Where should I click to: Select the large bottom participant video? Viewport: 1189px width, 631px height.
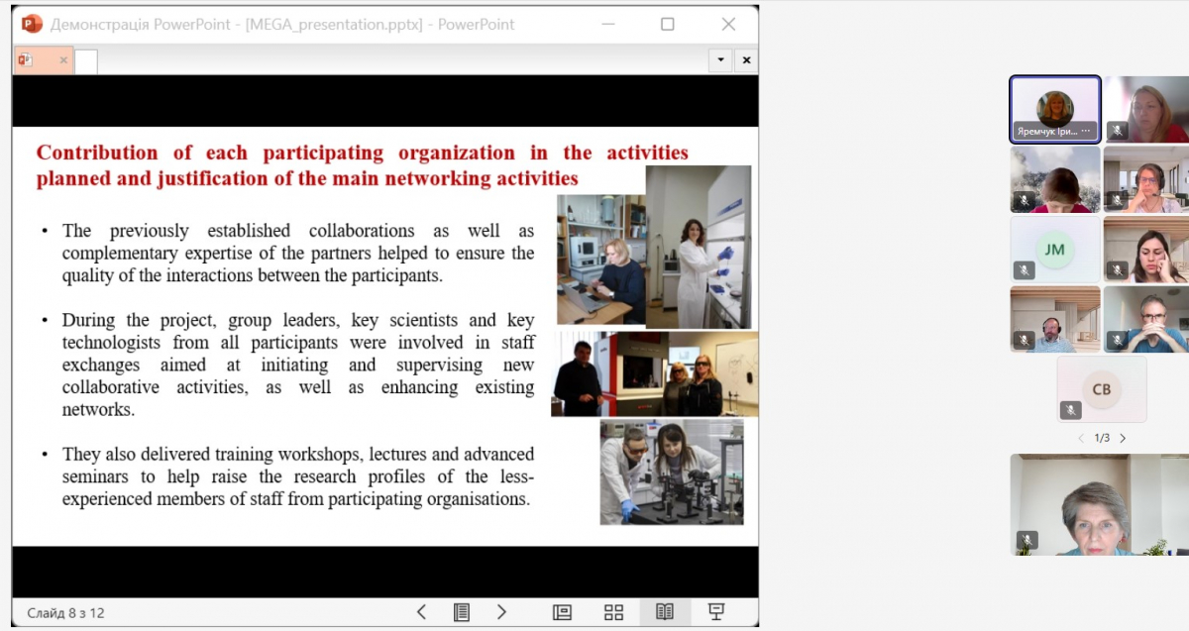pos(1099,504)
